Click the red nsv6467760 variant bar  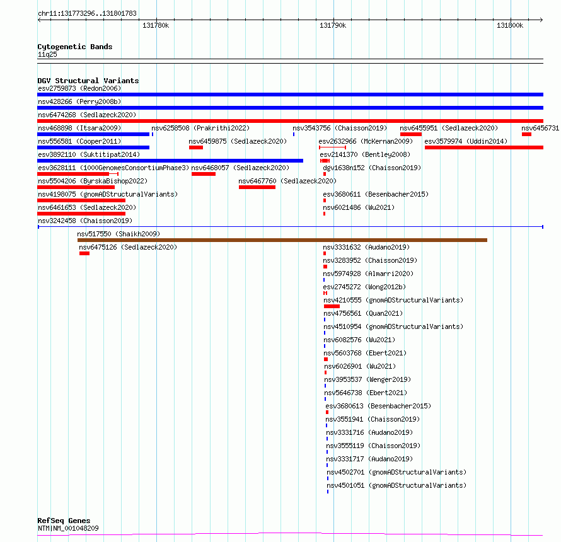257,187
